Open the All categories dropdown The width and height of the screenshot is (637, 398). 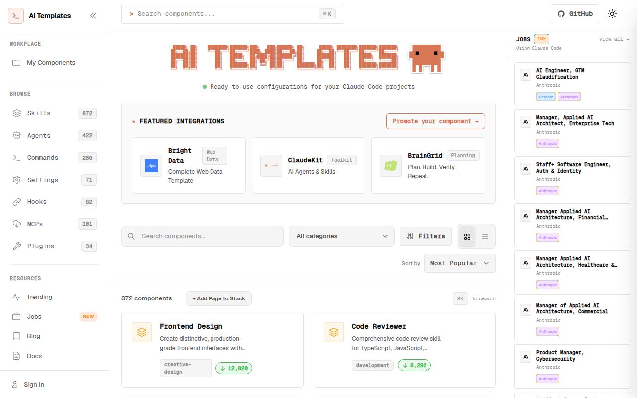[341, 236]
